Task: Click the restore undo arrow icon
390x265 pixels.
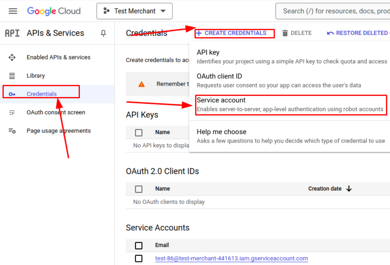Action: tap(330, 33)
